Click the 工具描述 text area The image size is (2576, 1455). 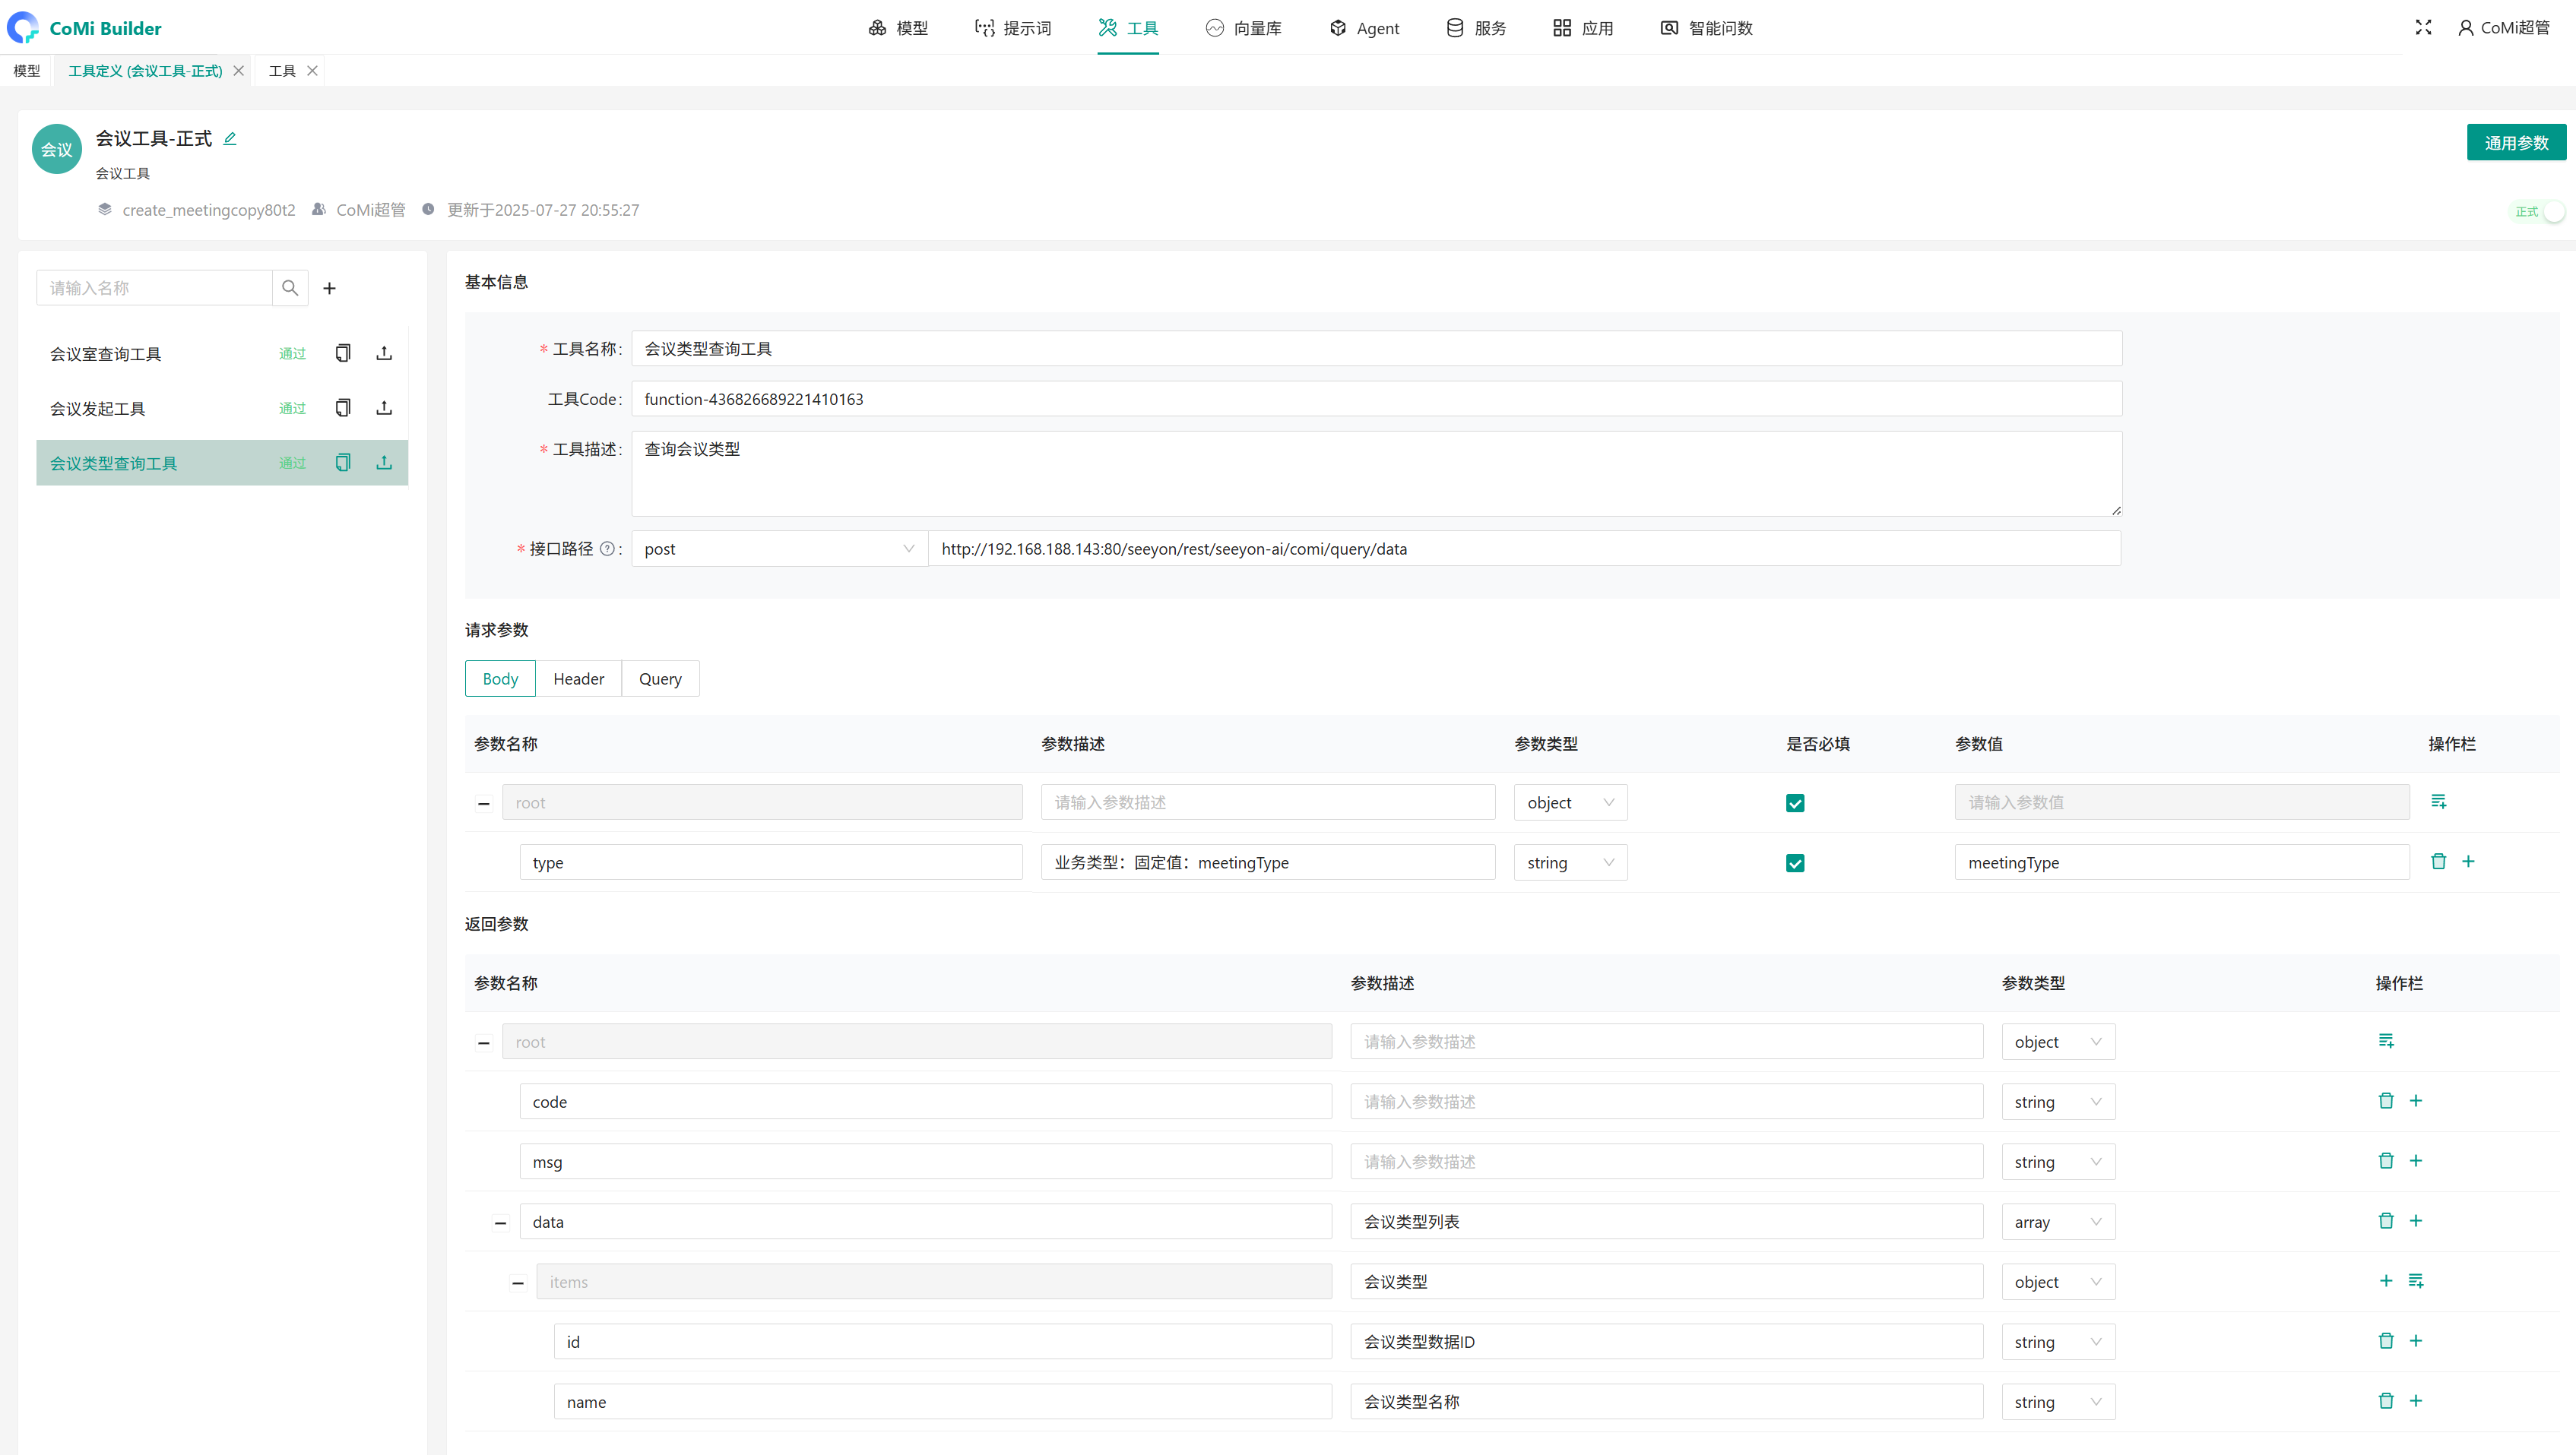(x=1376, y=473)
